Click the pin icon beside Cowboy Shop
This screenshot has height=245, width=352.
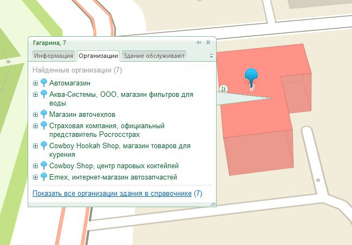(x=44, y=165)
